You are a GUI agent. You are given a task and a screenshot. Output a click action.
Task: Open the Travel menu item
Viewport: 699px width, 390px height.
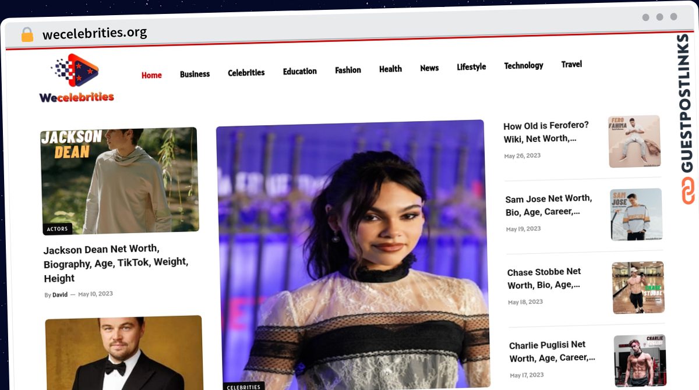point(571,64)
